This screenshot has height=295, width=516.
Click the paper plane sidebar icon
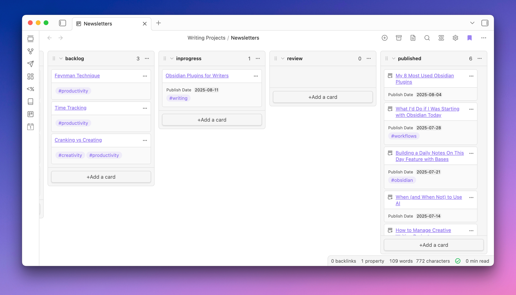tap(30, 64)
